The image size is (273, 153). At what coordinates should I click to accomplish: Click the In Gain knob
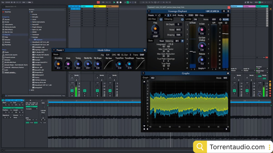[202, 30]
